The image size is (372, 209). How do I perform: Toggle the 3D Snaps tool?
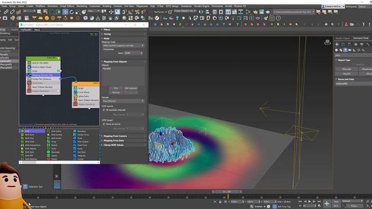point(124,12)
